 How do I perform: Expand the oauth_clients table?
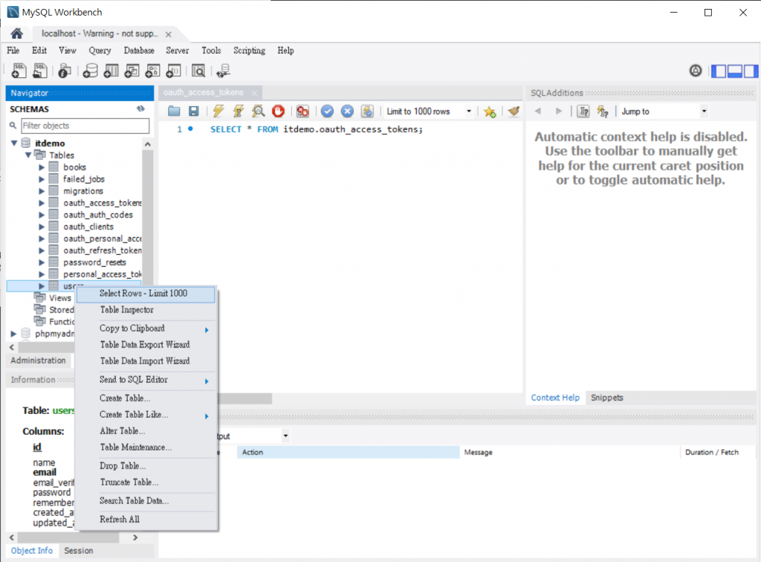tap(42, 227)
